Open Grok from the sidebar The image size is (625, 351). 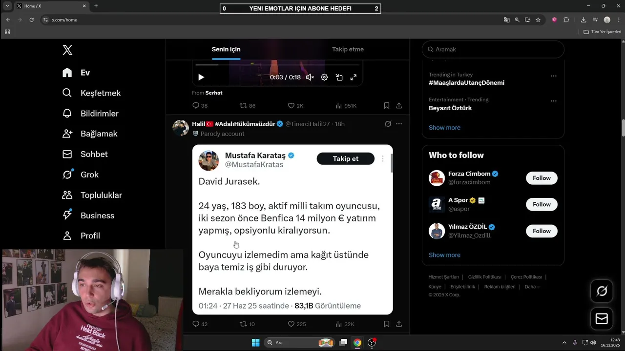(81, 175)
